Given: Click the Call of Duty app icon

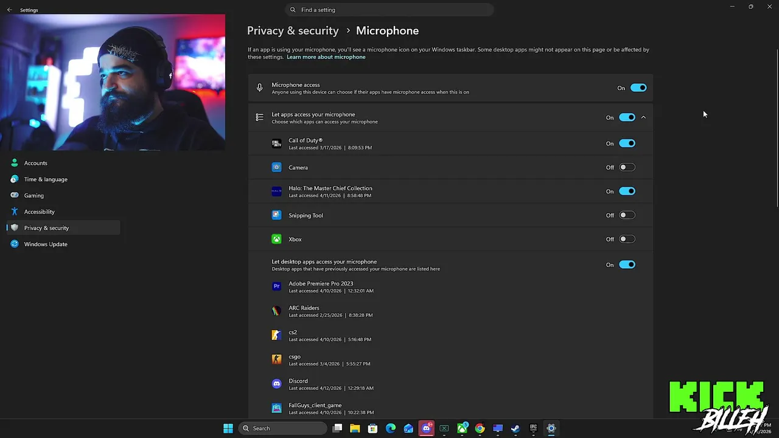Looking at the screenshot, I should coord(276,144).
